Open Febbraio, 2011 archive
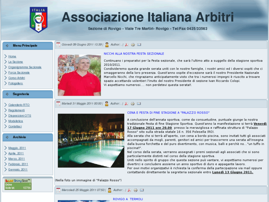The height and width of the screenshot is (202, 269). click(18, 164)
